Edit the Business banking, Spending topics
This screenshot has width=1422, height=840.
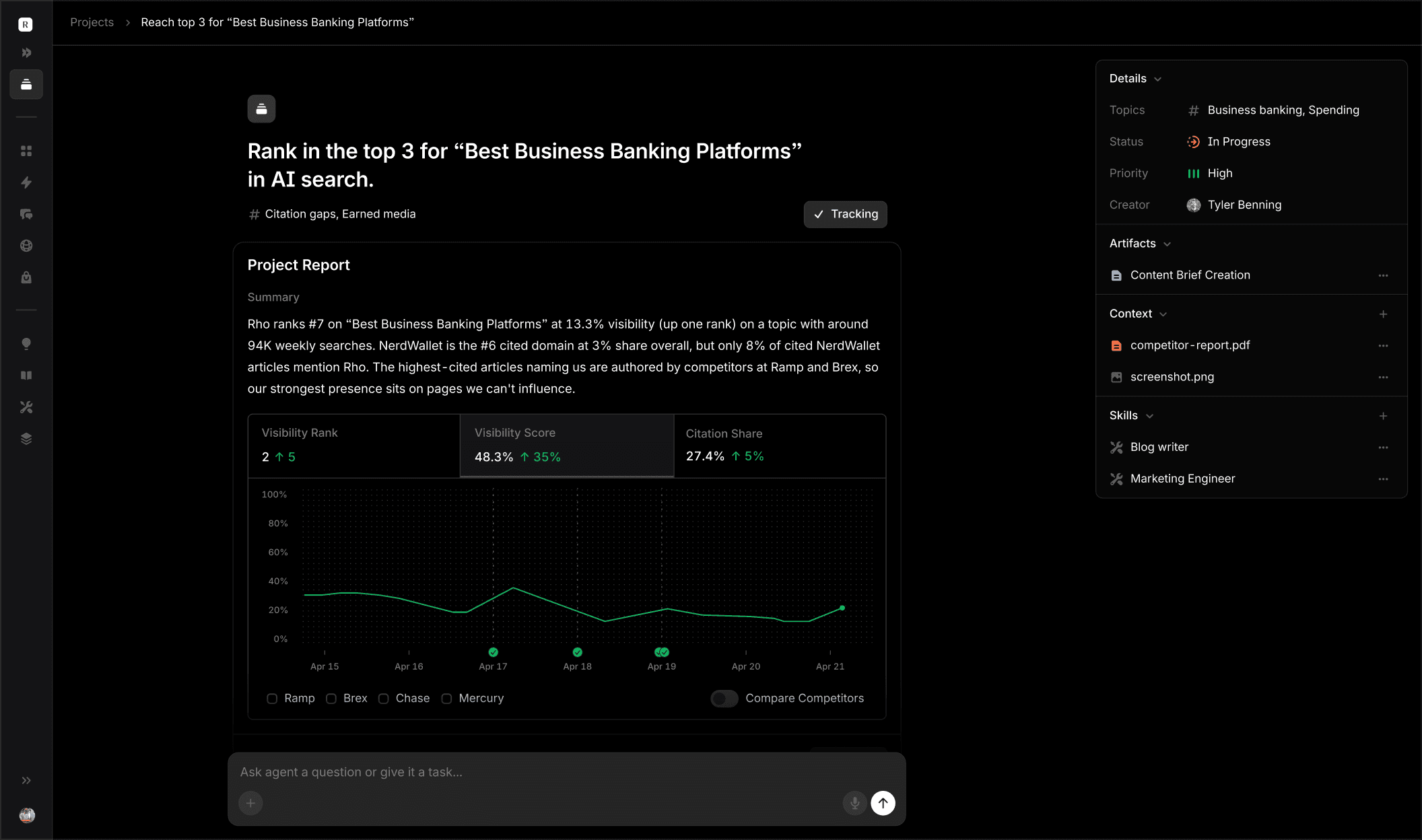(1273, 110)
